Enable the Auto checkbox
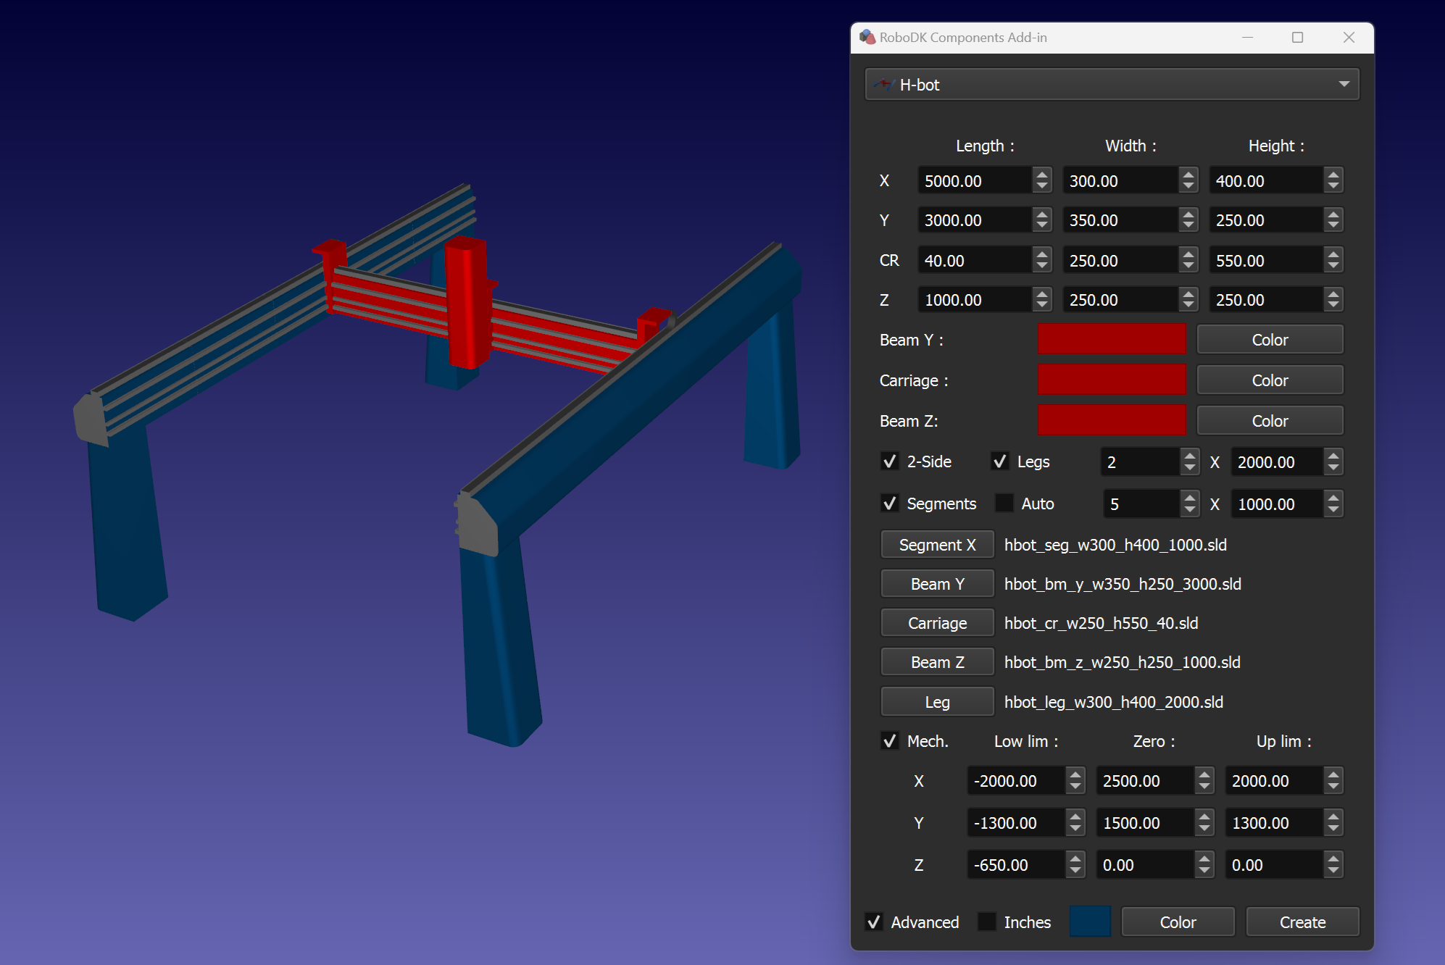Image resolution: width=1445 pixels, height=965 pixels. pyautogui.click(x=1004, y=504)
